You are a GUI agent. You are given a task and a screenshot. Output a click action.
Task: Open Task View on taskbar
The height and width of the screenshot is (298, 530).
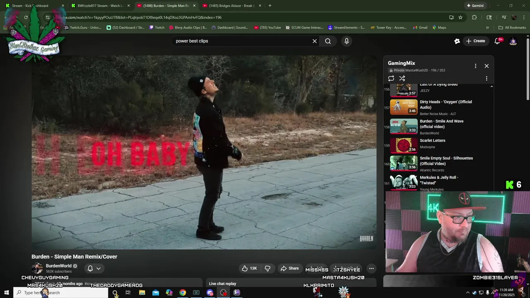128,293
